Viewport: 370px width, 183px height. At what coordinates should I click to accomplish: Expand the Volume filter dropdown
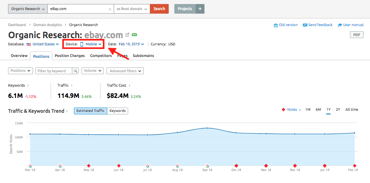pyautogui.click(x=92, y=71)
